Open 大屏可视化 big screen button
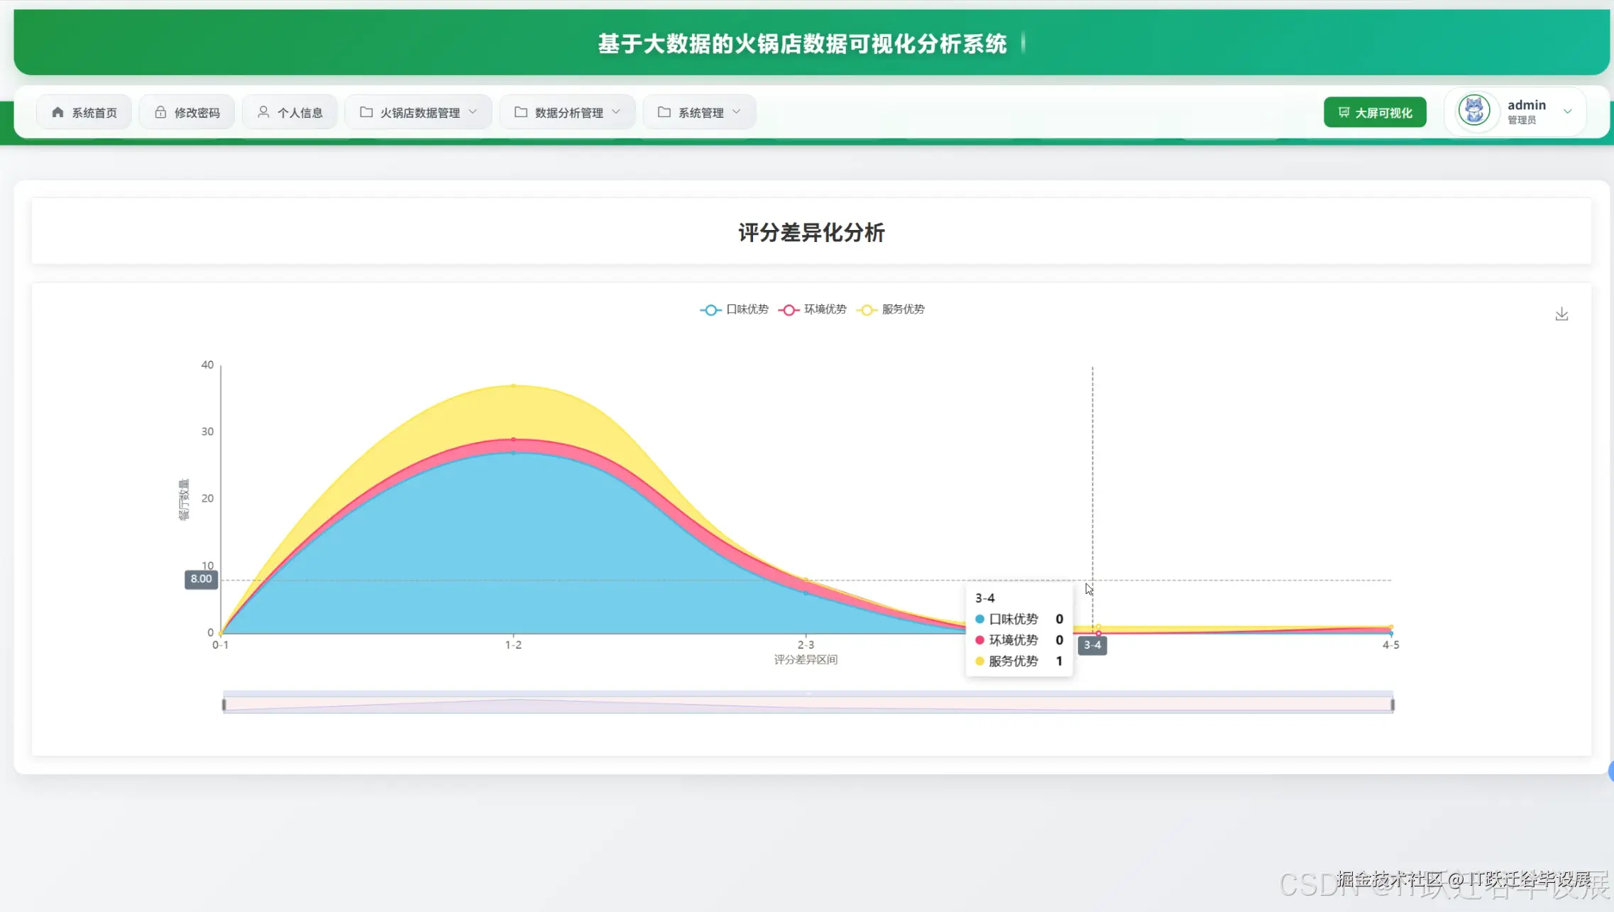 coord(1375,112)
